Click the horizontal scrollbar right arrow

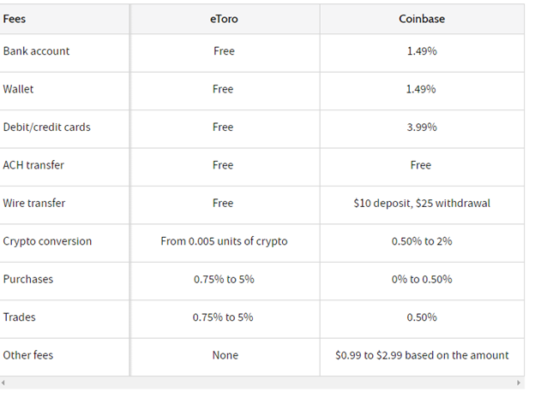click(519, 382)
